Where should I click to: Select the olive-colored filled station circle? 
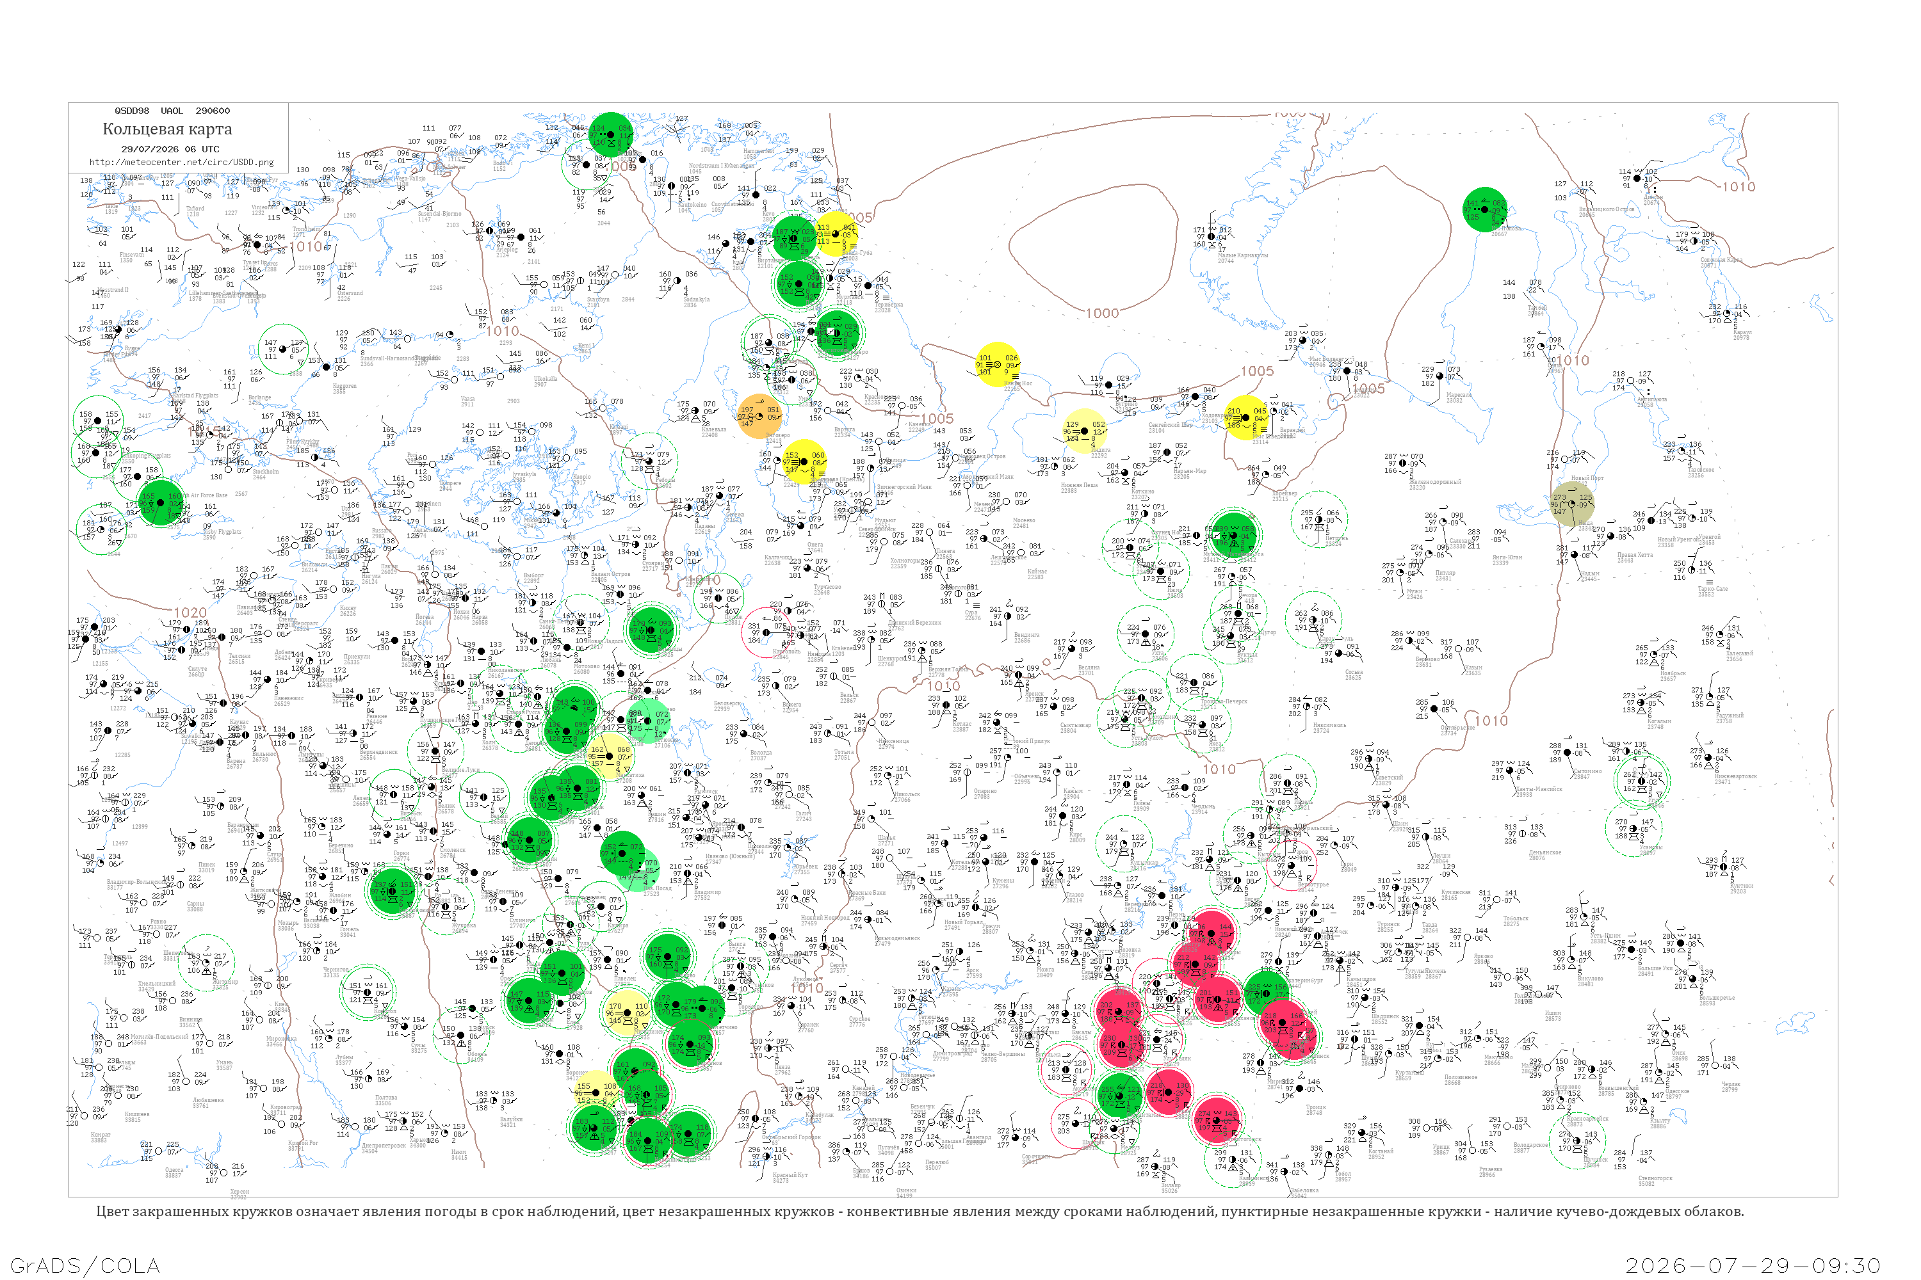click(1573, 504)
